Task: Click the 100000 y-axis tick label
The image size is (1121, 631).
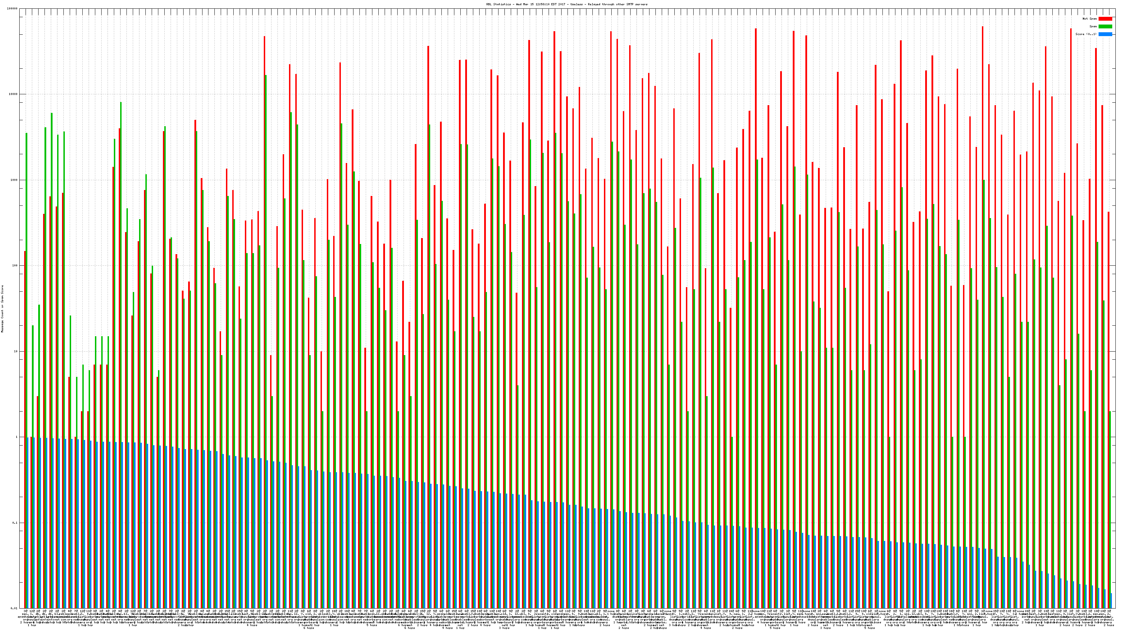Action: pos(13,9)
